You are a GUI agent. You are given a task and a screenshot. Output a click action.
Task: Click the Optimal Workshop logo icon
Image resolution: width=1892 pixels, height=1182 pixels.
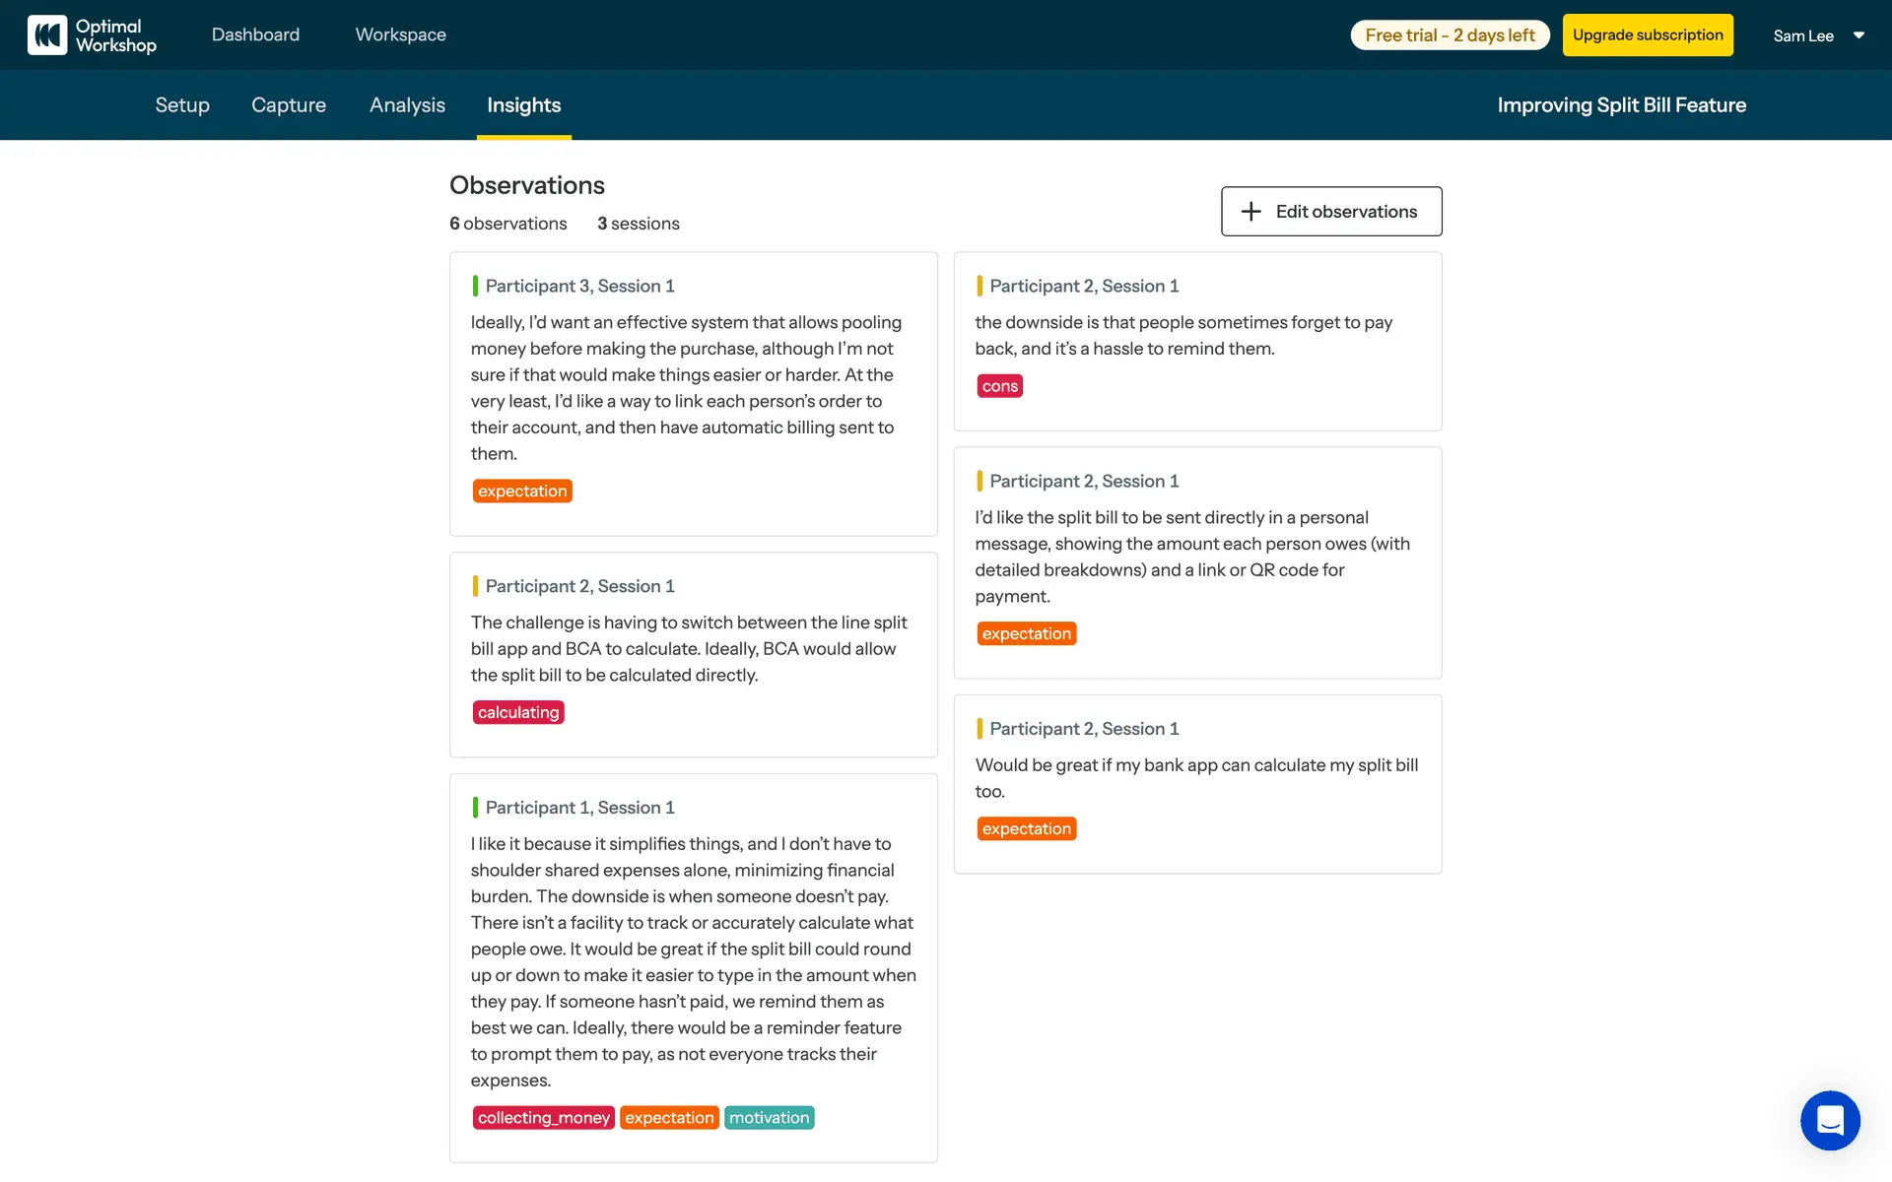point(47,35)
